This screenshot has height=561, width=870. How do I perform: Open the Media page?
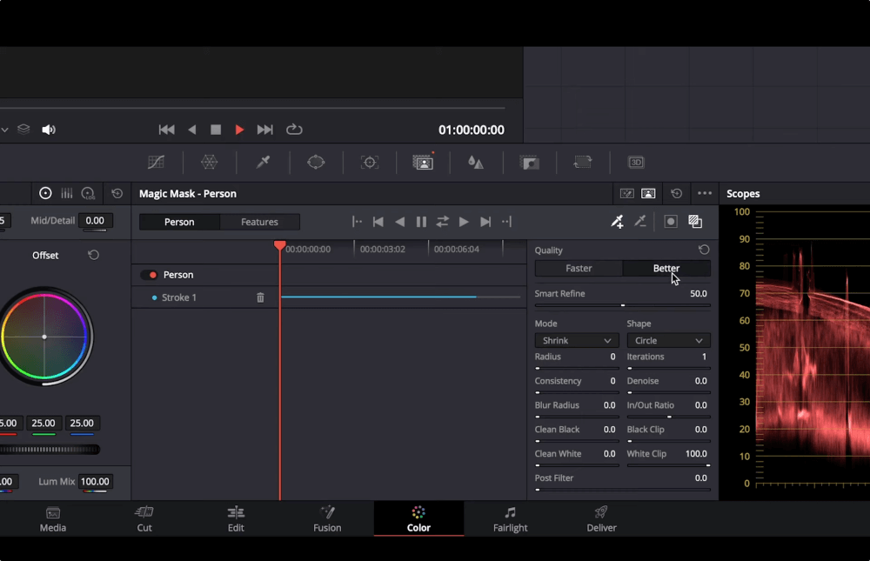(53, 519)
